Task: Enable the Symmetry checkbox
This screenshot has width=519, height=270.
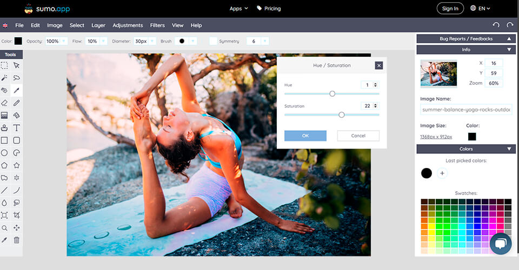Action: (x=213, y=41)
